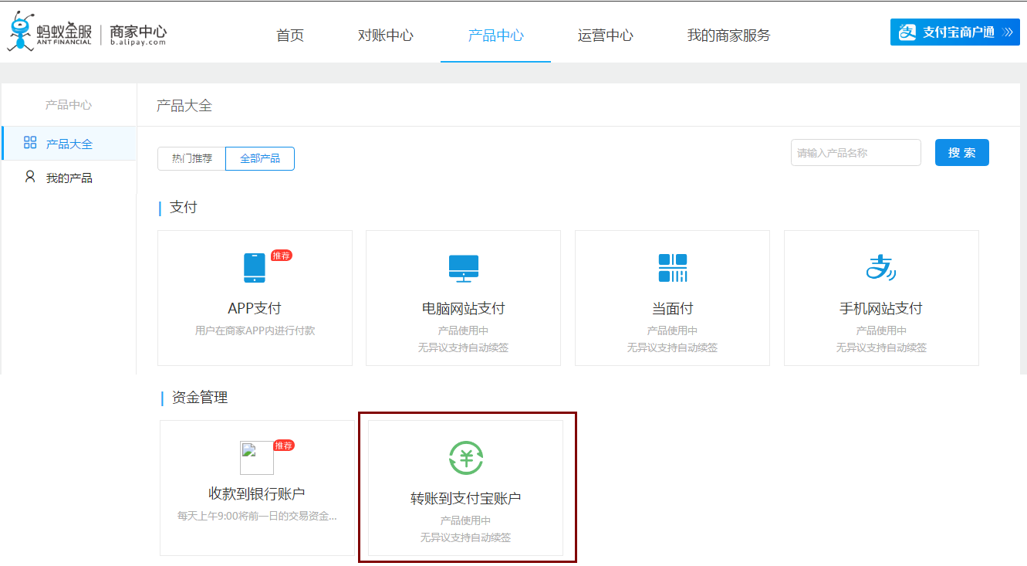
Task: Click the 当面付 QR code icon
Action: (672, 268)
